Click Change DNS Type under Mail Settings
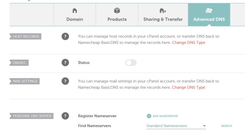Viewport: 245px width, 136px height. [188, 87]
